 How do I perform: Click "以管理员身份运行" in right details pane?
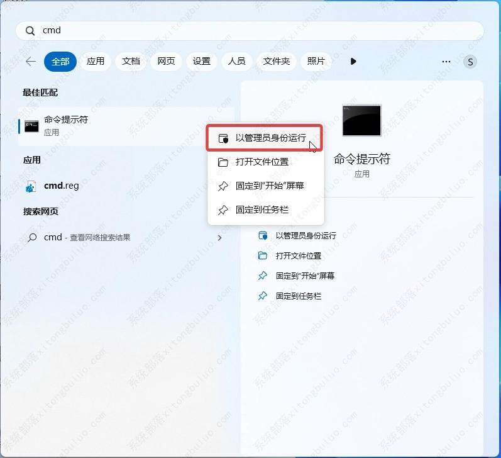coord(306,235)
